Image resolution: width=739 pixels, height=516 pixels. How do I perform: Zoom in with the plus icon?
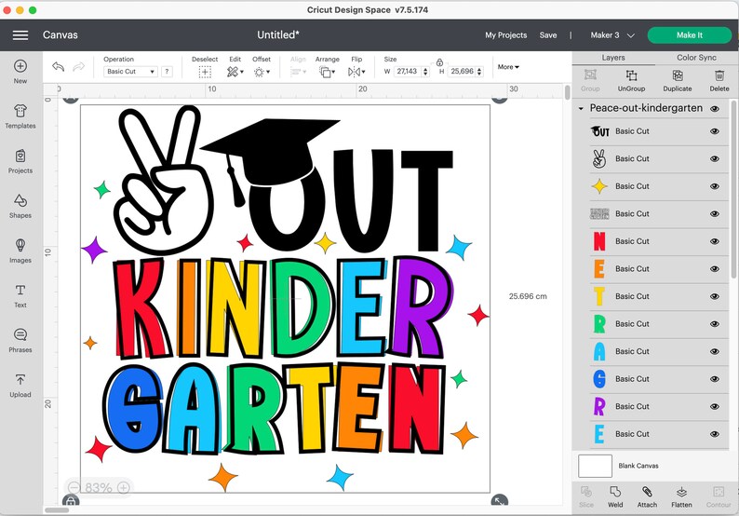pos(124,487)
